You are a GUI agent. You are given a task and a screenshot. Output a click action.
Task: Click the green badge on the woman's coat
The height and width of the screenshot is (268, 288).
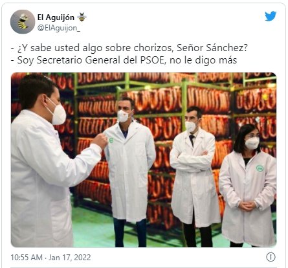(260, 168)
